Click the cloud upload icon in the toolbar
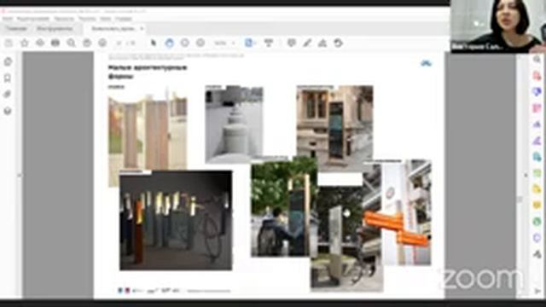Screen dimensions: 546x307 (40, 43)
